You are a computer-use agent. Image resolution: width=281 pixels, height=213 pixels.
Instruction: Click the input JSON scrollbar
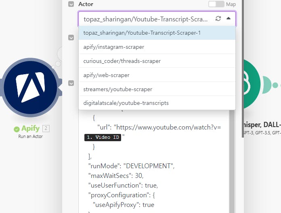232,161
